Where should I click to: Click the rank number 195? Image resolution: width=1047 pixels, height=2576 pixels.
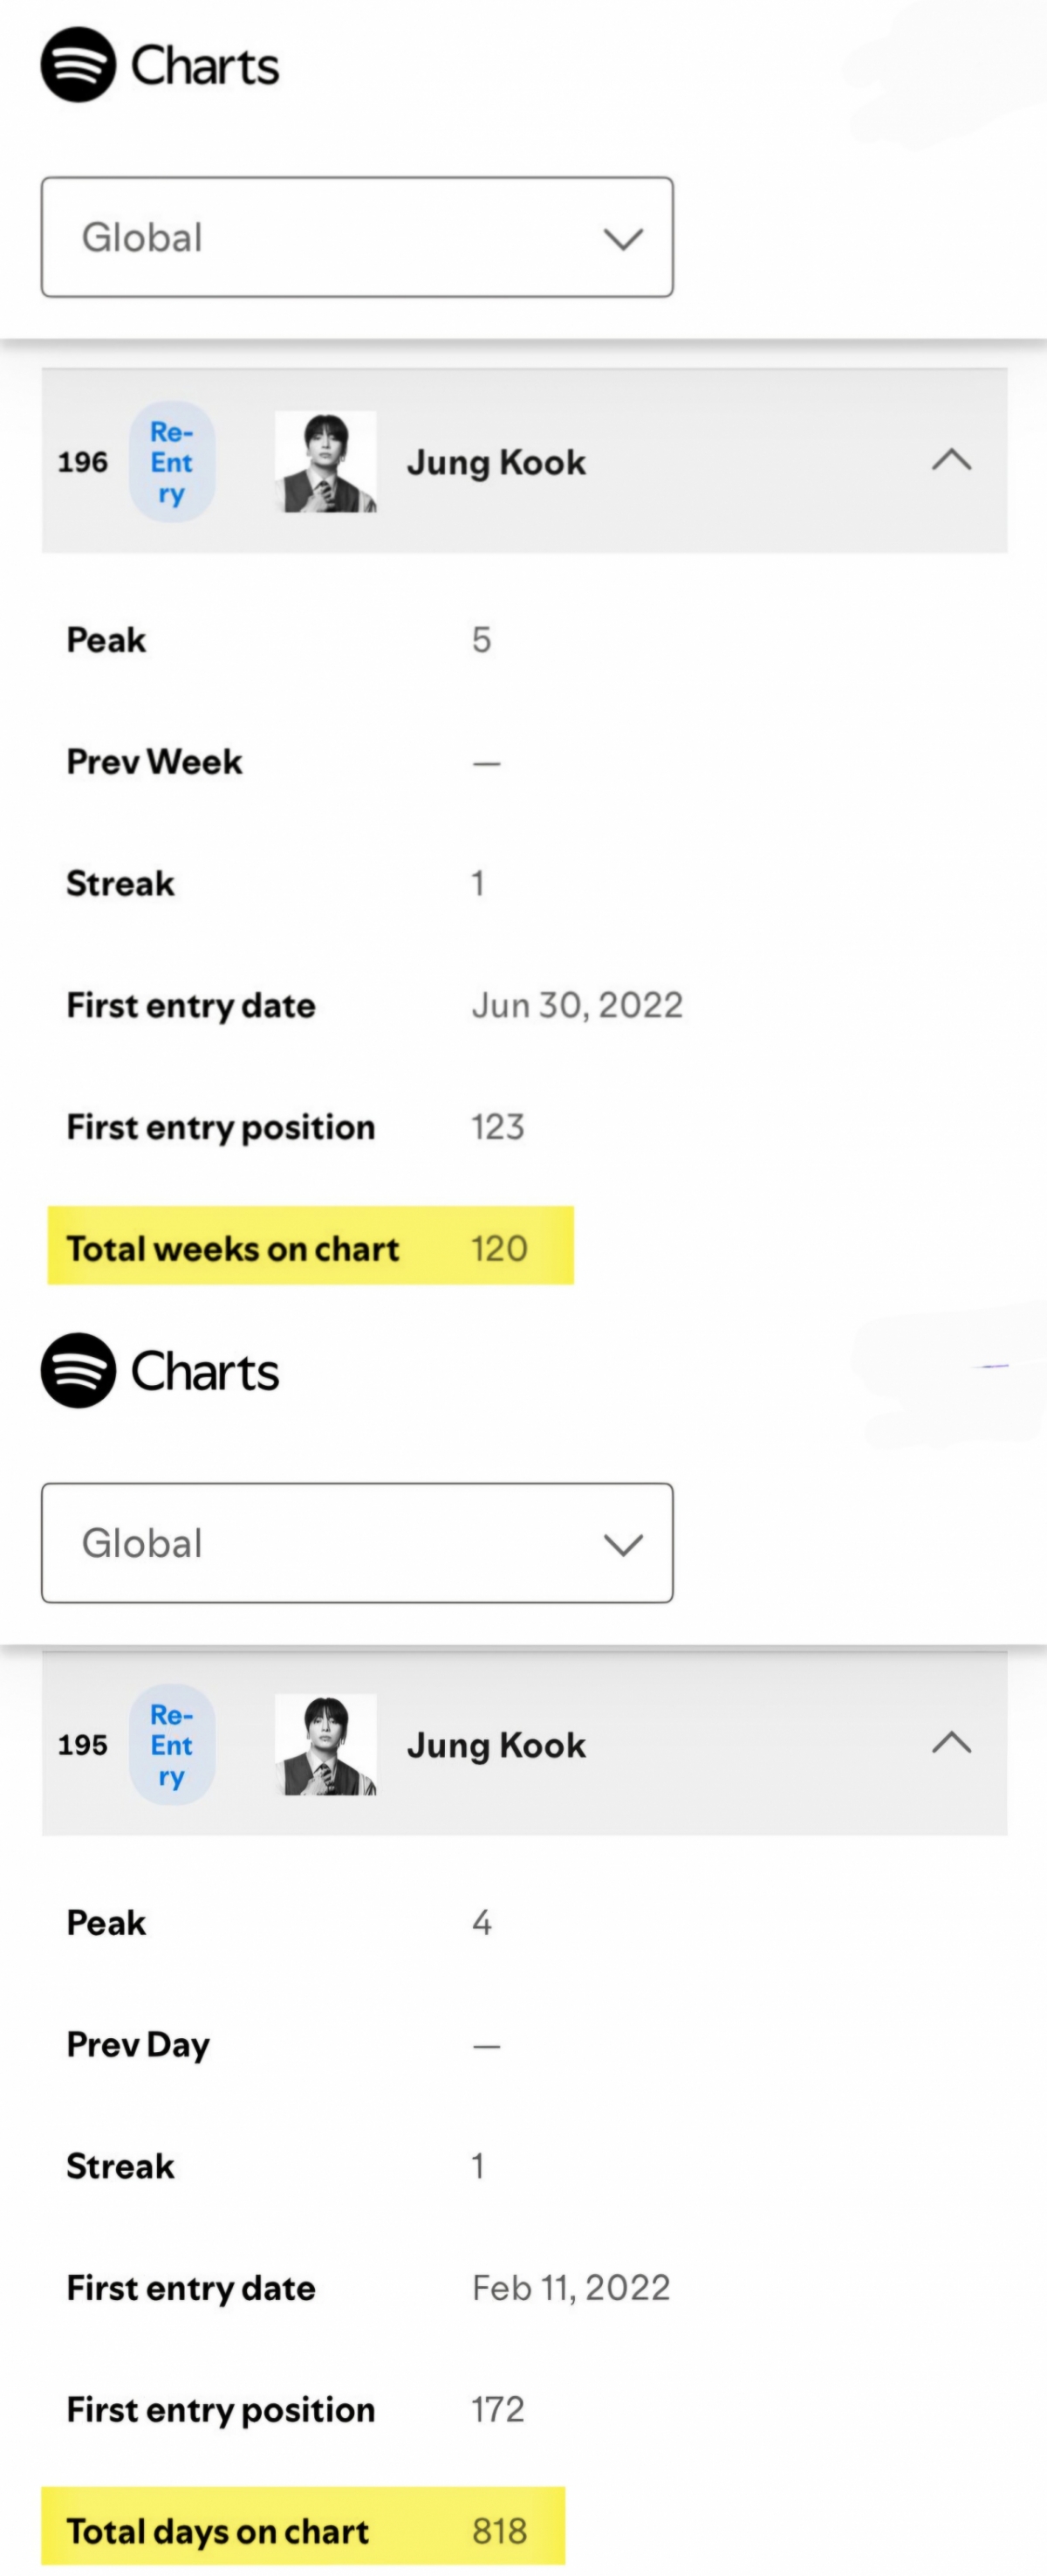(x=82, y=1745)
